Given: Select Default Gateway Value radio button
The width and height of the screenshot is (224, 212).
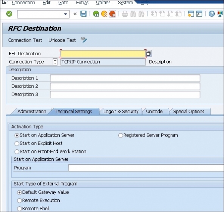Looking at the screenshot, I should 19,193.
